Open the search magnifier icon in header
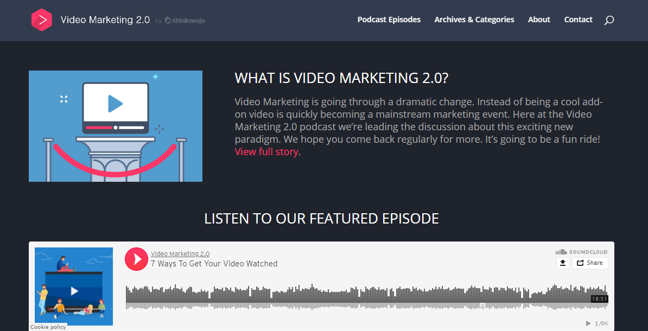 coord(609,20)
